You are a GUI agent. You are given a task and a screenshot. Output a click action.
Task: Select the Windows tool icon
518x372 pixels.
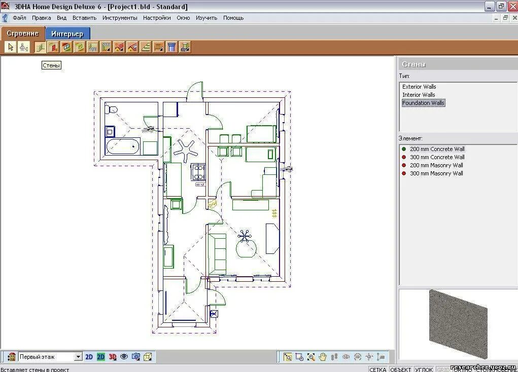tap(66, 47)
